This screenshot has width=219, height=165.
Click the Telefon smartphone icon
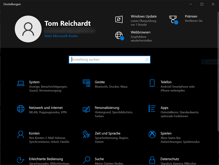point(152,83)
